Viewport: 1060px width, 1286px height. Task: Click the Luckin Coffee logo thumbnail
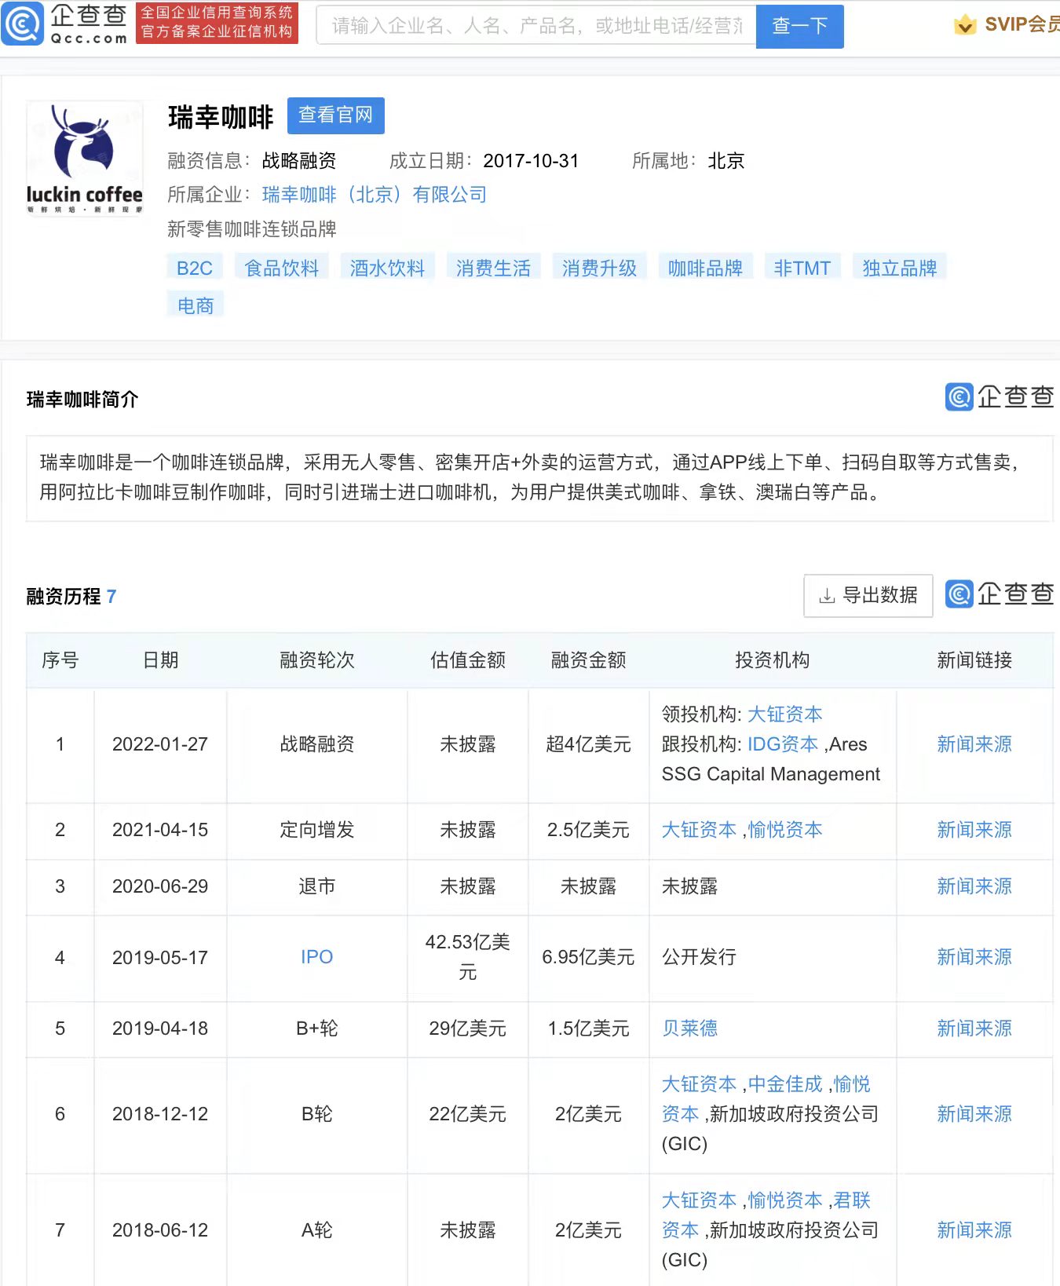[x=85, y=159]
